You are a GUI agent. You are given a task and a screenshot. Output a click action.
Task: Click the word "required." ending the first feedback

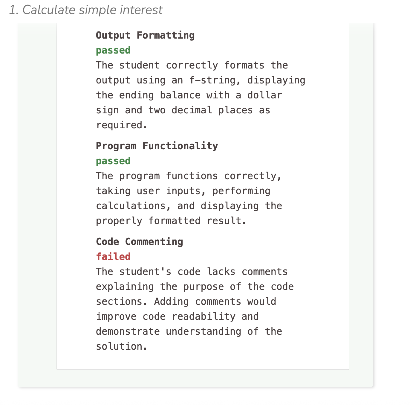[x=122, y=125]
